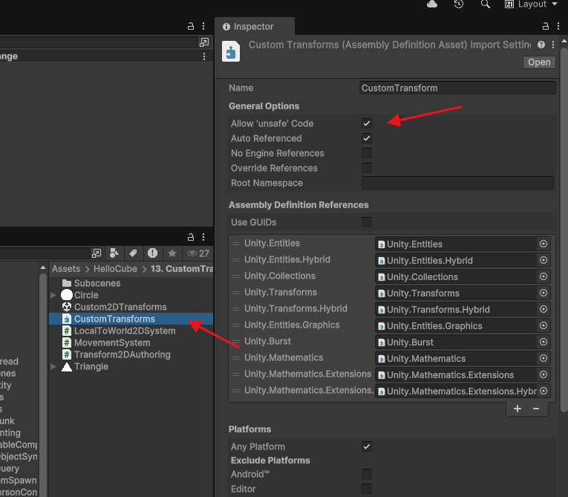Switch to the Inspector tab
This screenshot has height=497, width=568.
pos(254,27)
